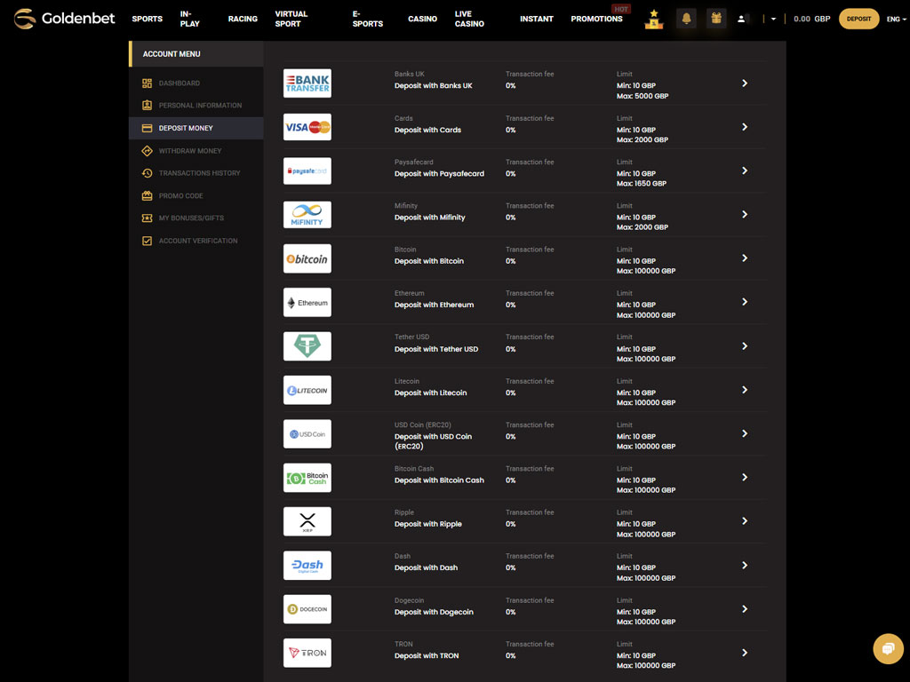Screen dimensions: 910x682
Task: Open the Live Casino menu
Action: [469, 19]
